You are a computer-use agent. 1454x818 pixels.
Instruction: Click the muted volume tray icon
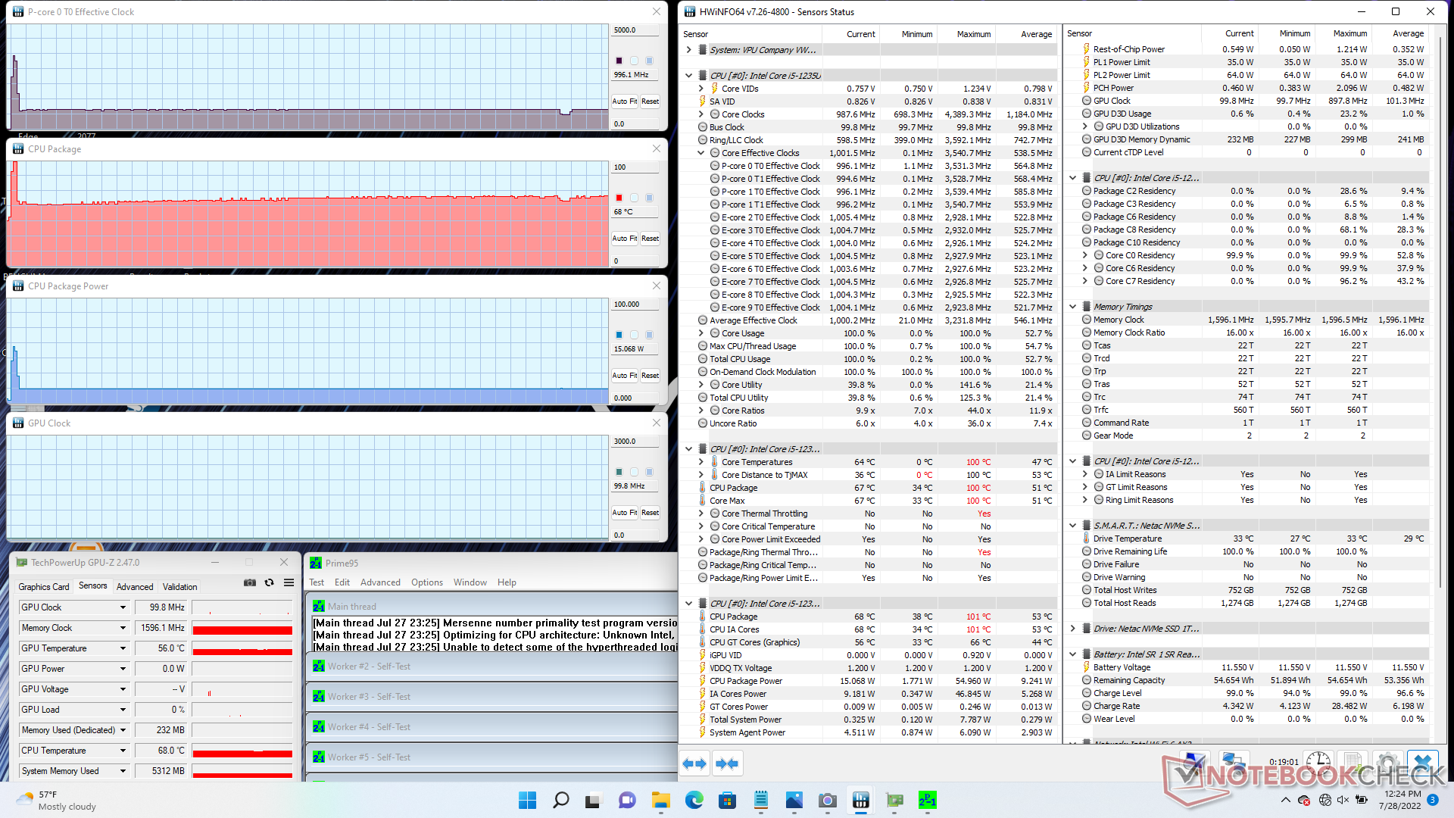coord(1343,800)
